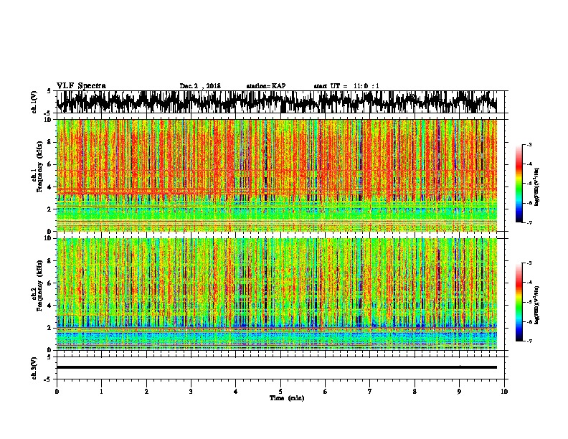Click the "3" tick label on the time axis
Image resolution: width=568 pixels, height=439 pixels.
pos(191,392)
